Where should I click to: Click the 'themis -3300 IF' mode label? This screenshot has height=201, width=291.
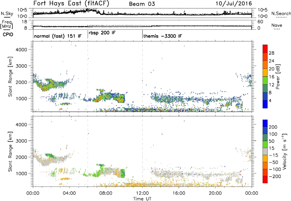[x=163, y=36]
